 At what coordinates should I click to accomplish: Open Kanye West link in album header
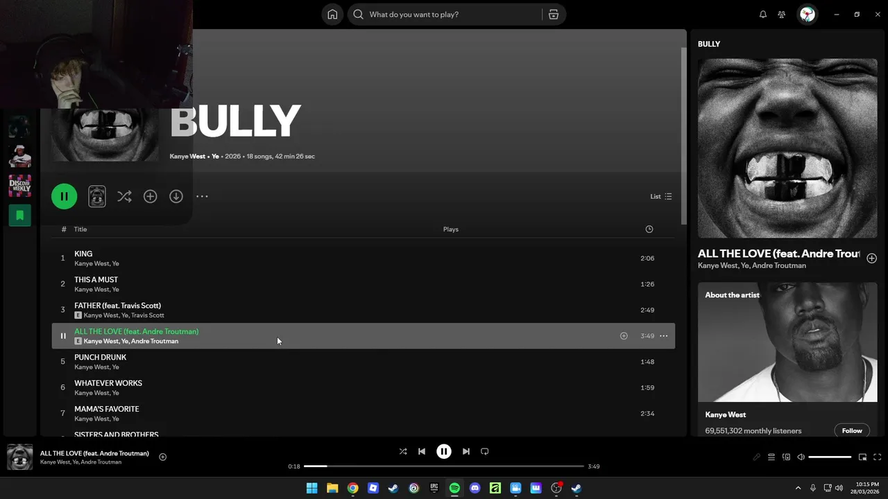pyautogui.click(x=187, y=157)
